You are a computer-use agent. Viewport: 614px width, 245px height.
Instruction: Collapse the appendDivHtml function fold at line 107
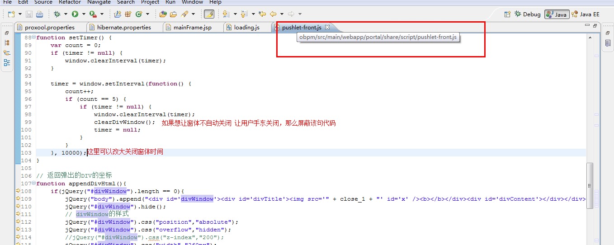[34, 184]
